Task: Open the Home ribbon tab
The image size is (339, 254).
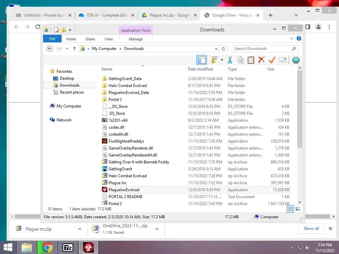Action: 71,39
